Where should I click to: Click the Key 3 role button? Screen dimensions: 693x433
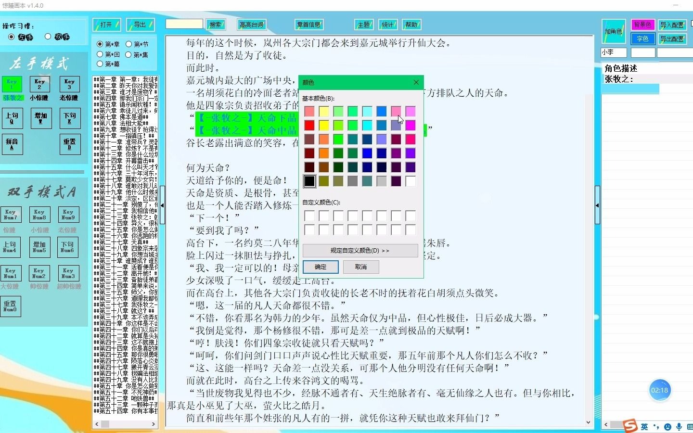(69, 84)
